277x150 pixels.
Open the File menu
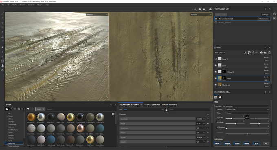tap(3, 5)
